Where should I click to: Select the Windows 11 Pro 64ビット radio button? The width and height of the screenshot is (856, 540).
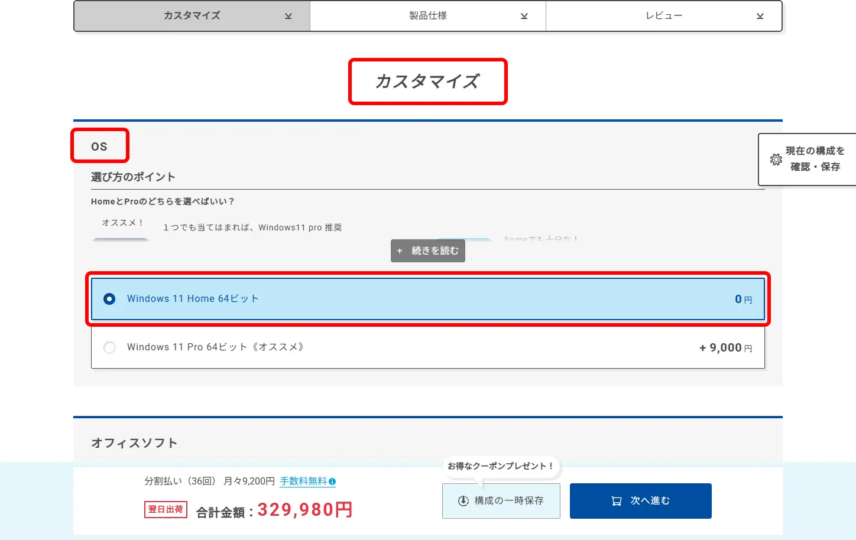(x=109, y=347)
